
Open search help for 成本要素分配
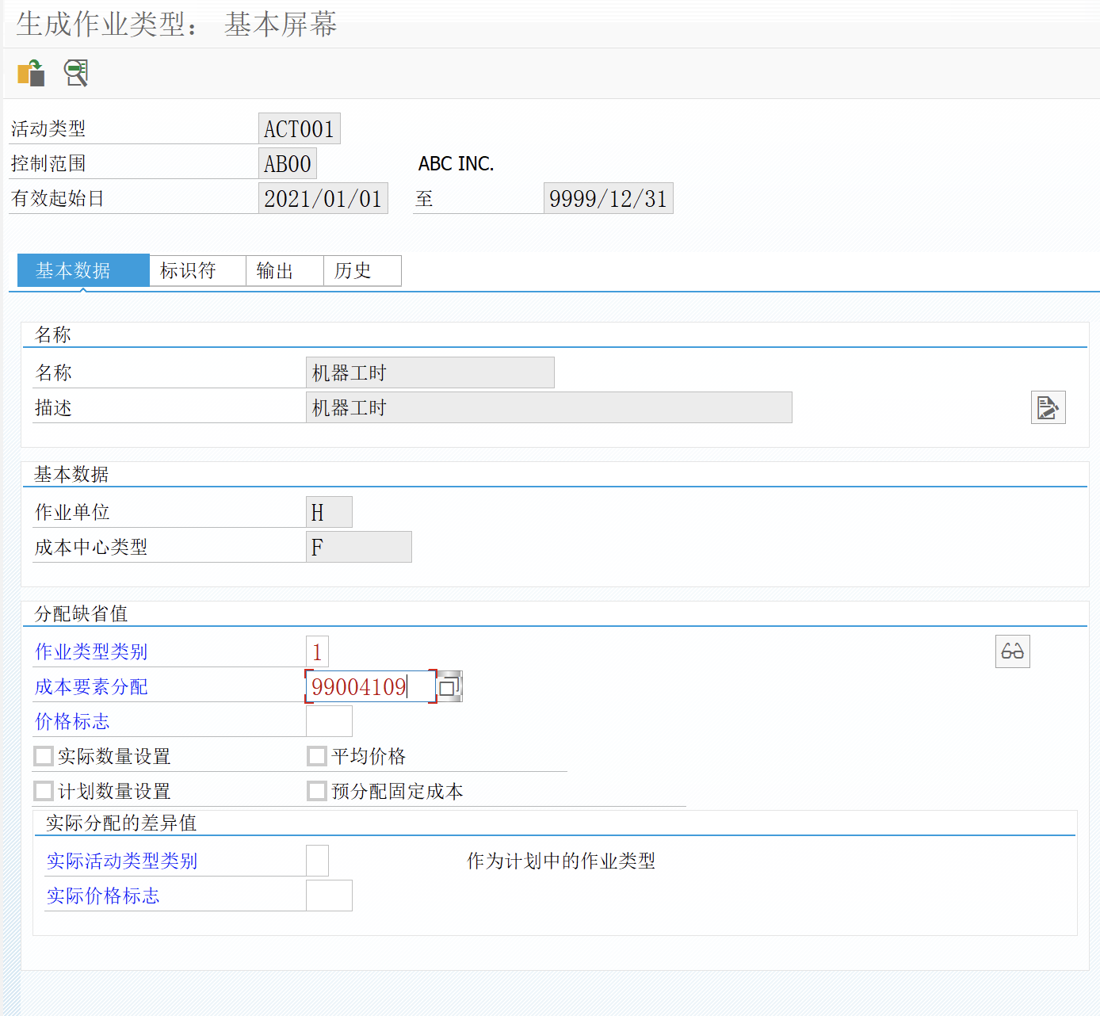[449, 686]
